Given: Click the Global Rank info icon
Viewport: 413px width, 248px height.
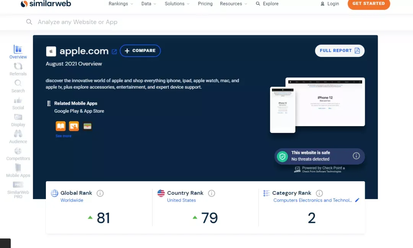Looking at the screenshot, I should pos(100,193).
